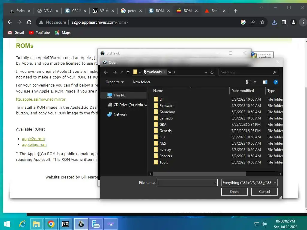Go forward in the Open dialog
This screenshot has height=230, width=307.
click(115, 72)
